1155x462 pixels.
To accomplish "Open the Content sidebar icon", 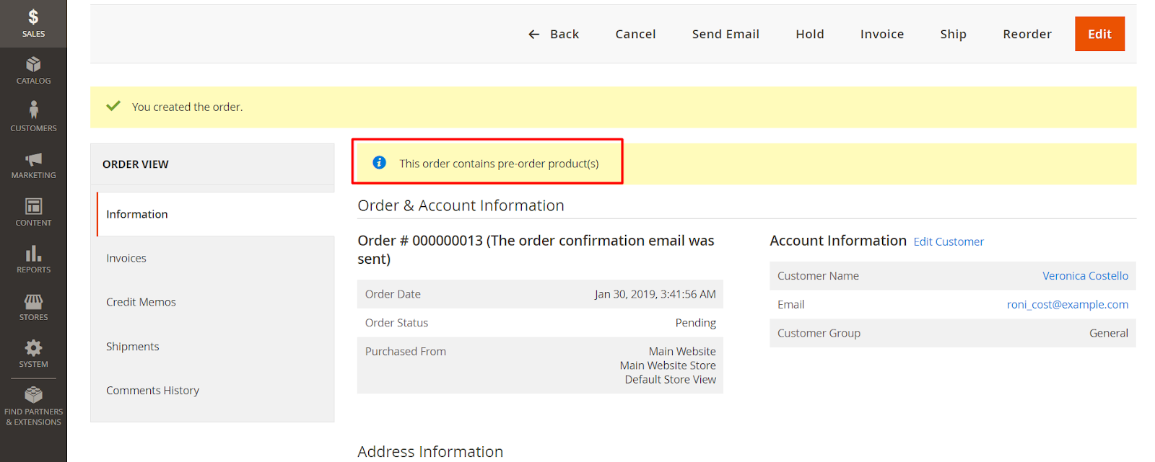I will (33, 206).
